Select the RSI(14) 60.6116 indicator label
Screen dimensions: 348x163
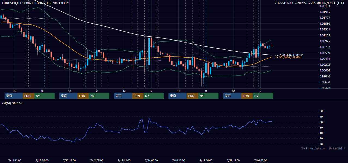coord(12,103)
